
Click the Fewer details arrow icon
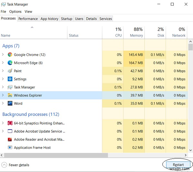(x=4, y=165)
